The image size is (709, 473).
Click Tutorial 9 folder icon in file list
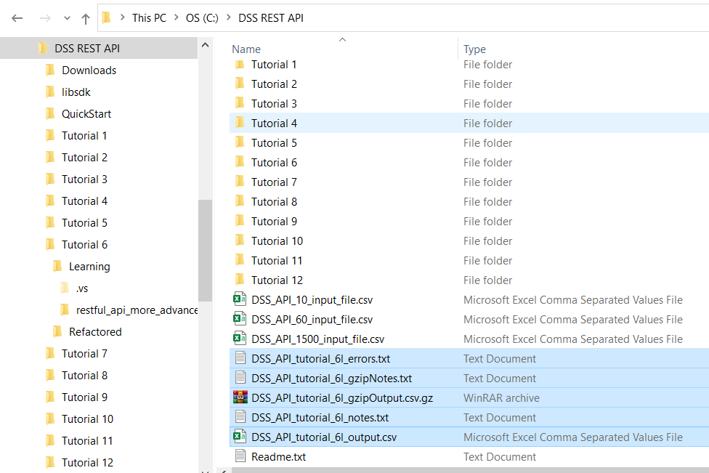point(240,221)
